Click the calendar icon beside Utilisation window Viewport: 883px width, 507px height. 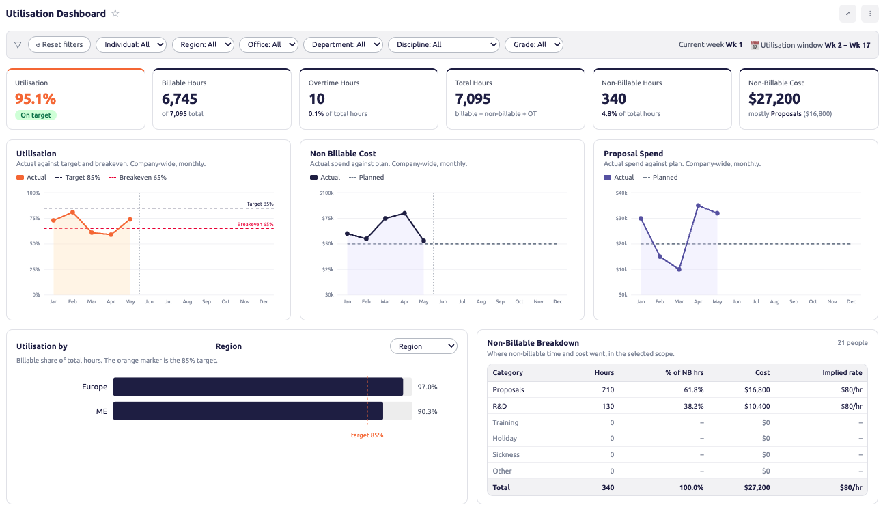pyautogui.click(x=755, y=45)
